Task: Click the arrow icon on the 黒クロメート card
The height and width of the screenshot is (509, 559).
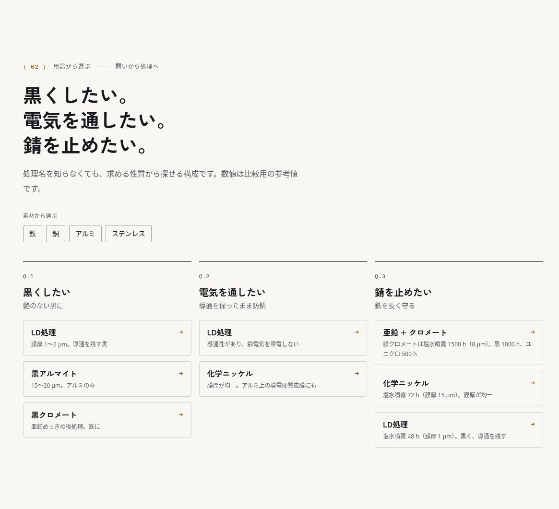Action: (x=181, y=415)
